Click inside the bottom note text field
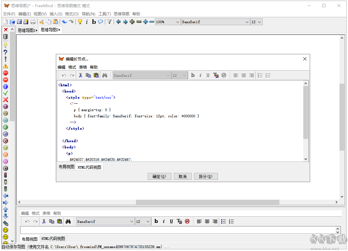 pyautogui.click(x=177, y=230)
